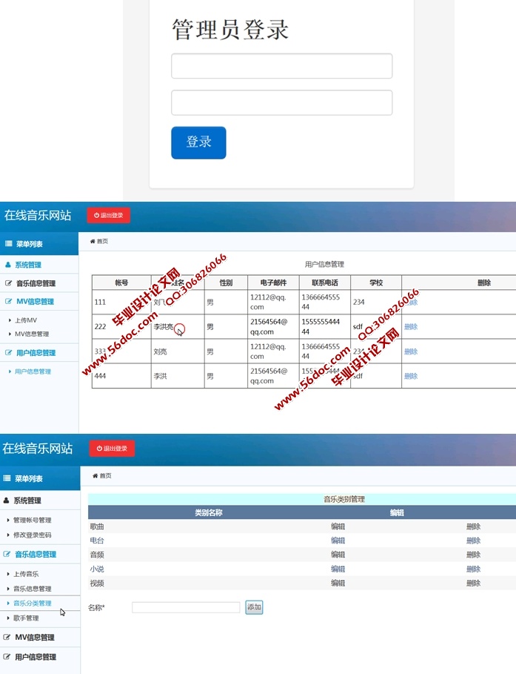Click the 名称 category name input field
This screenshot has width=516, height=674.
[x=186, y=607]
